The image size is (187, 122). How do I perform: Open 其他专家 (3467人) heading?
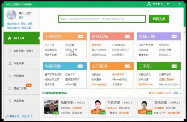[167, 102]
